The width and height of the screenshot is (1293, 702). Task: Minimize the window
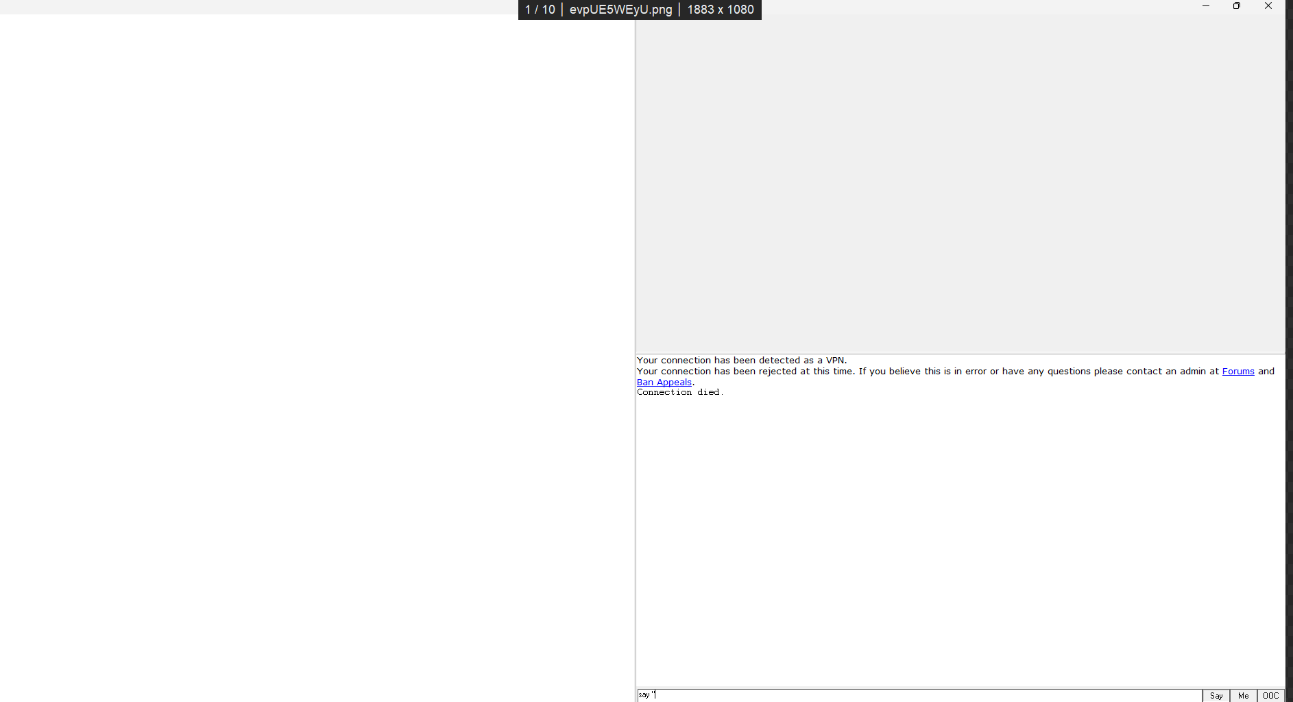(x=1205, y=6)
